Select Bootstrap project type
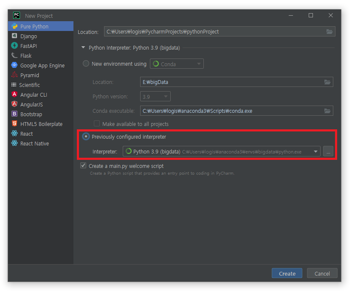The image size is (352, 293). coord(41,114)
